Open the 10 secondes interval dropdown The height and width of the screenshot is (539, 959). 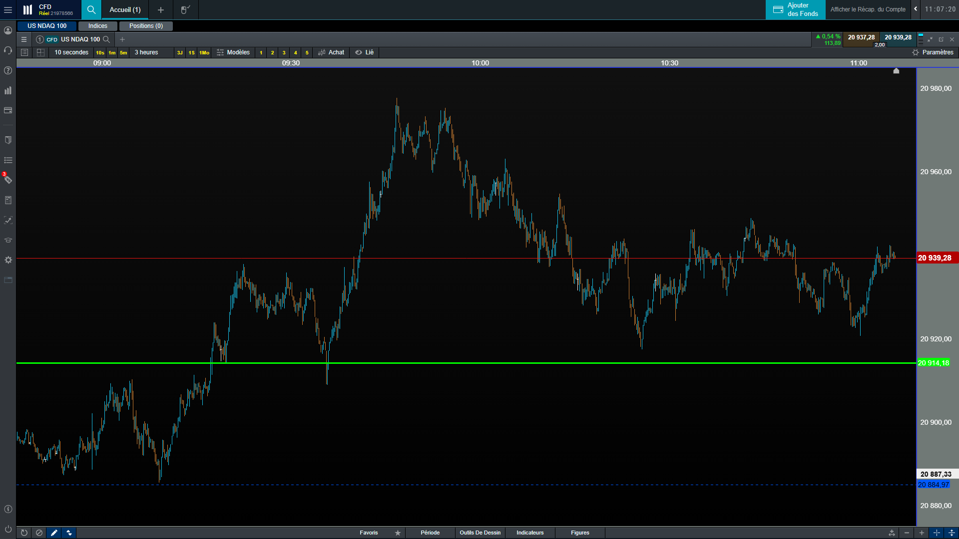[x=71, y=52]
